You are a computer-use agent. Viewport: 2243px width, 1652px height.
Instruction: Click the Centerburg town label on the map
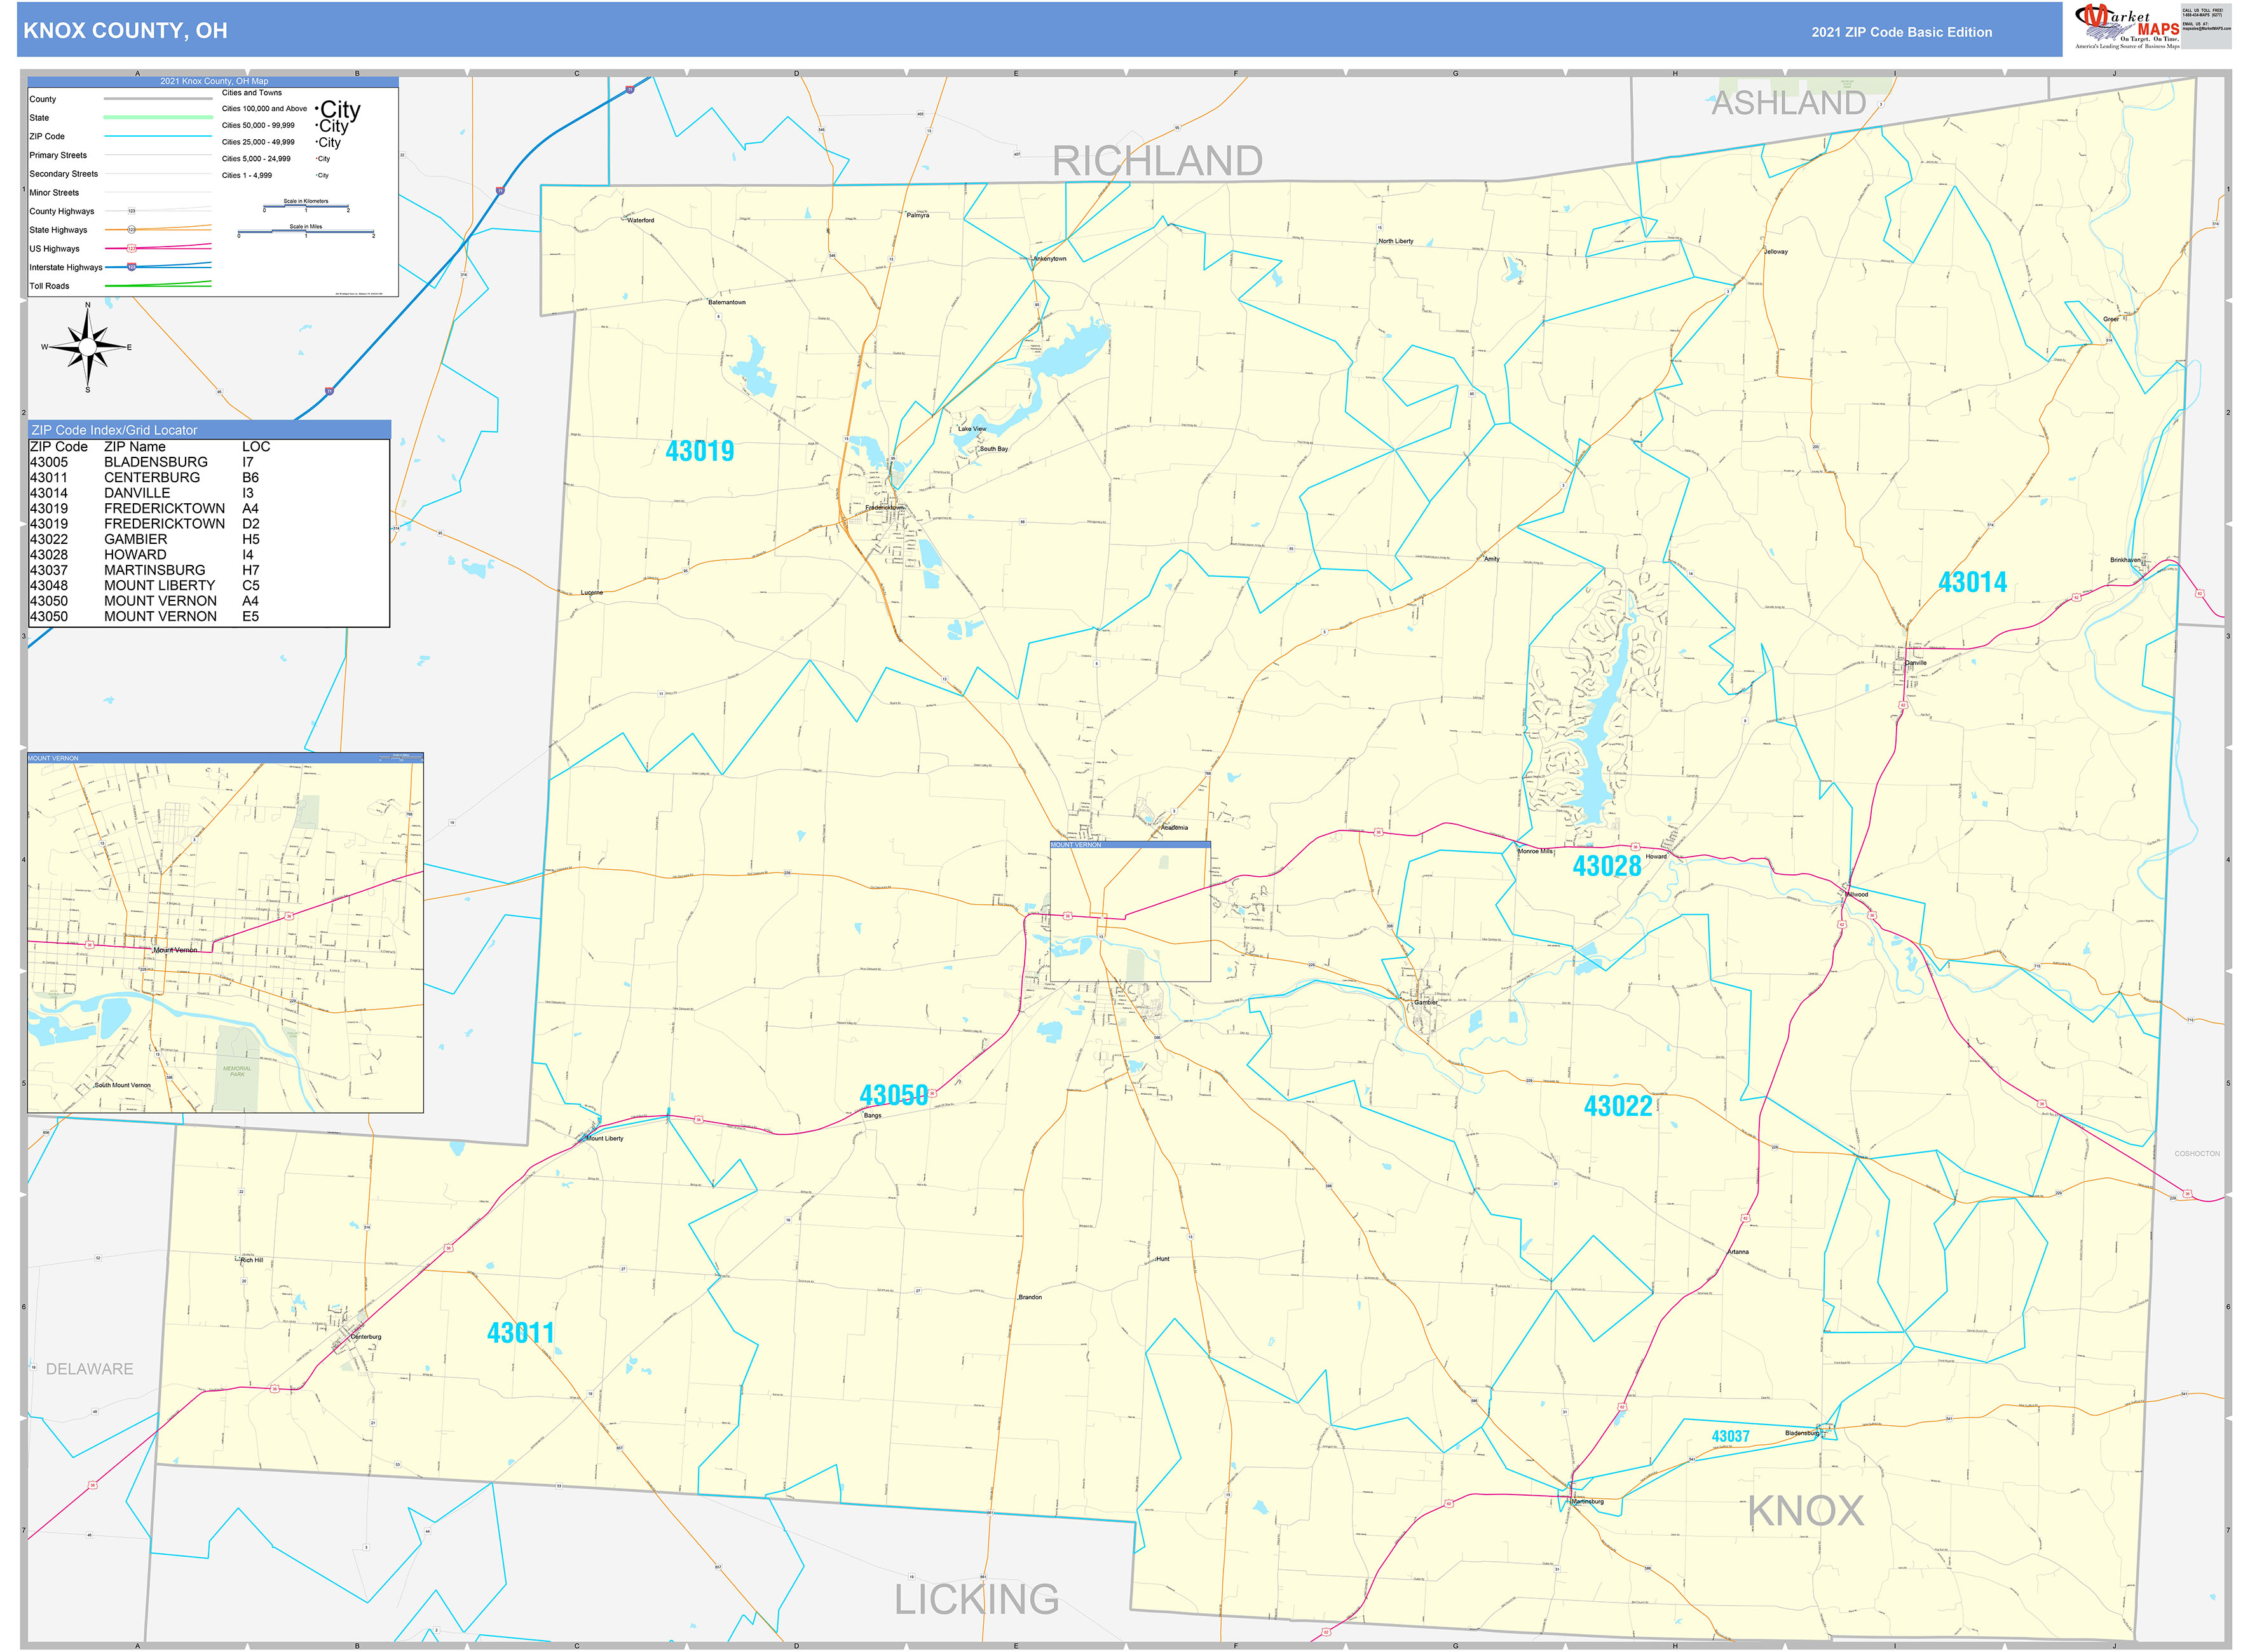coord(366,1337)
